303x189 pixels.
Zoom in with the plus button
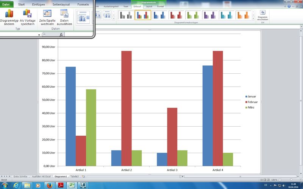[x=300, y=180]
